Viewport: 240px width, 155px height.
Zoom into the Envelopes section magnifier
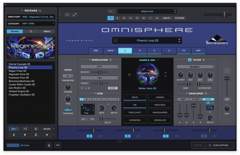[206, 93]
